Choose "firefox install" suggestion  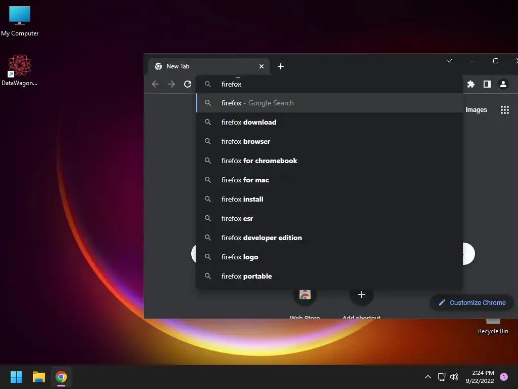coord(329,199)
